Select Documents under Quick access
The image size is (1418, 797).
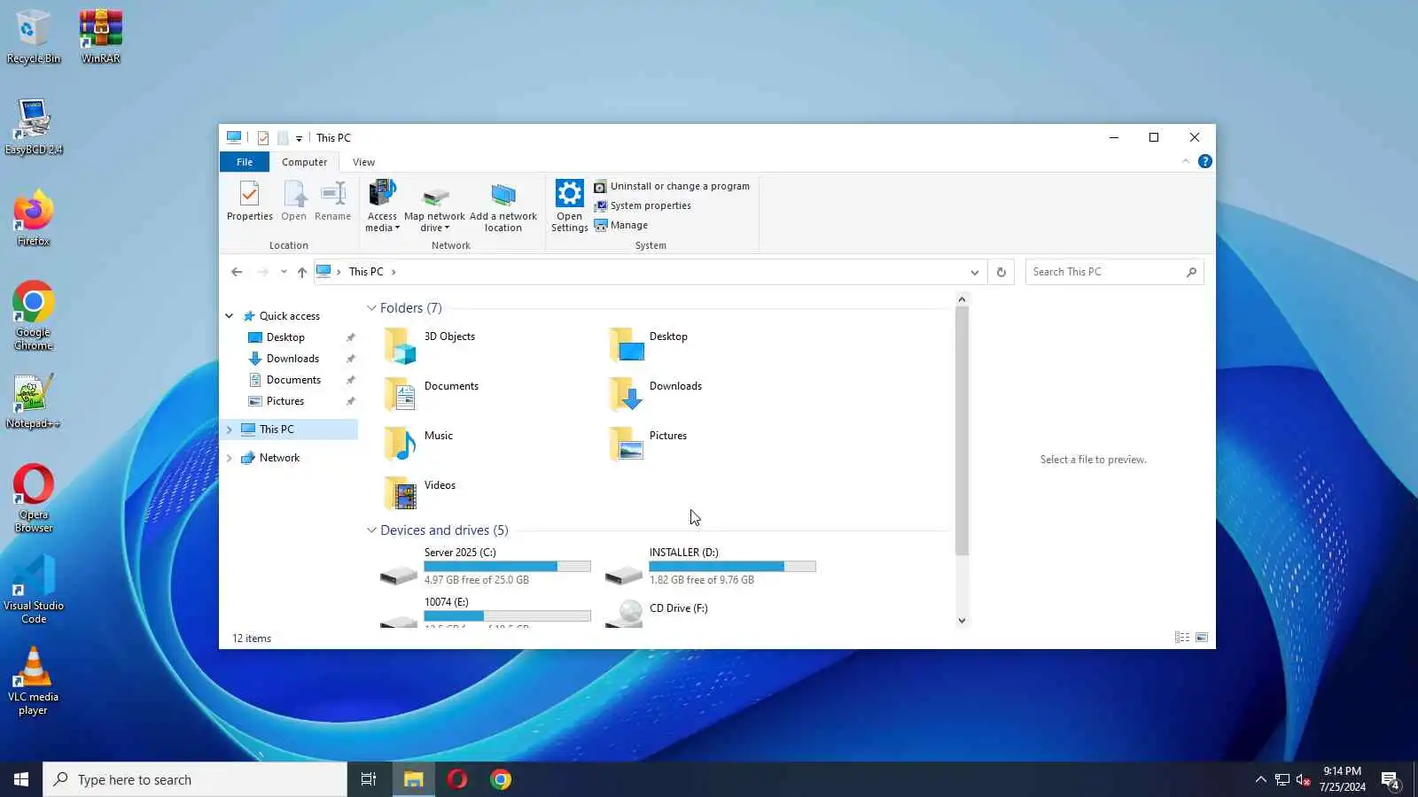[x=293, y=380]
